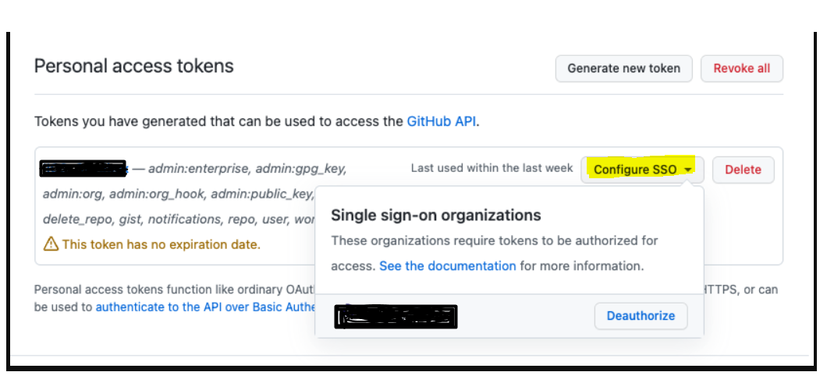Click the red Revoke all button
The image size is (827, 386).
pyautogui.click(x=741, y=68)
